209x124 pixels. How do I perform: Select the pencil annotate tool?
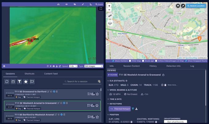83,4
